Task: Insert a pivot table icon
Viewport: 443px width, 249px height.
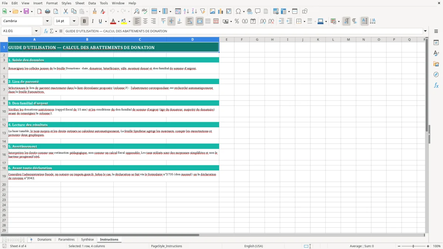Action: (x=229, y=11)
